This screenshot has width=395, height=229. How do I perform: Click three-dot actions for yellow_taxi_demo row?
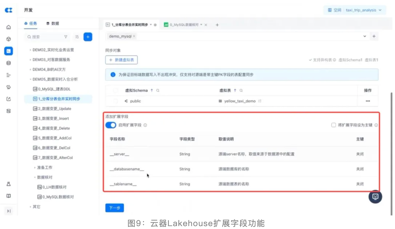click(367, 101)
